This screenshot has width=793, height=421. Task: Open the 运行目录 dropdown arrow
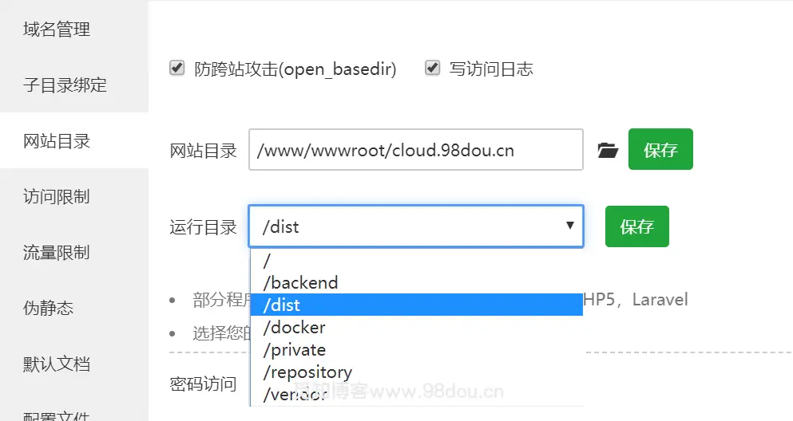coord(570,226)
